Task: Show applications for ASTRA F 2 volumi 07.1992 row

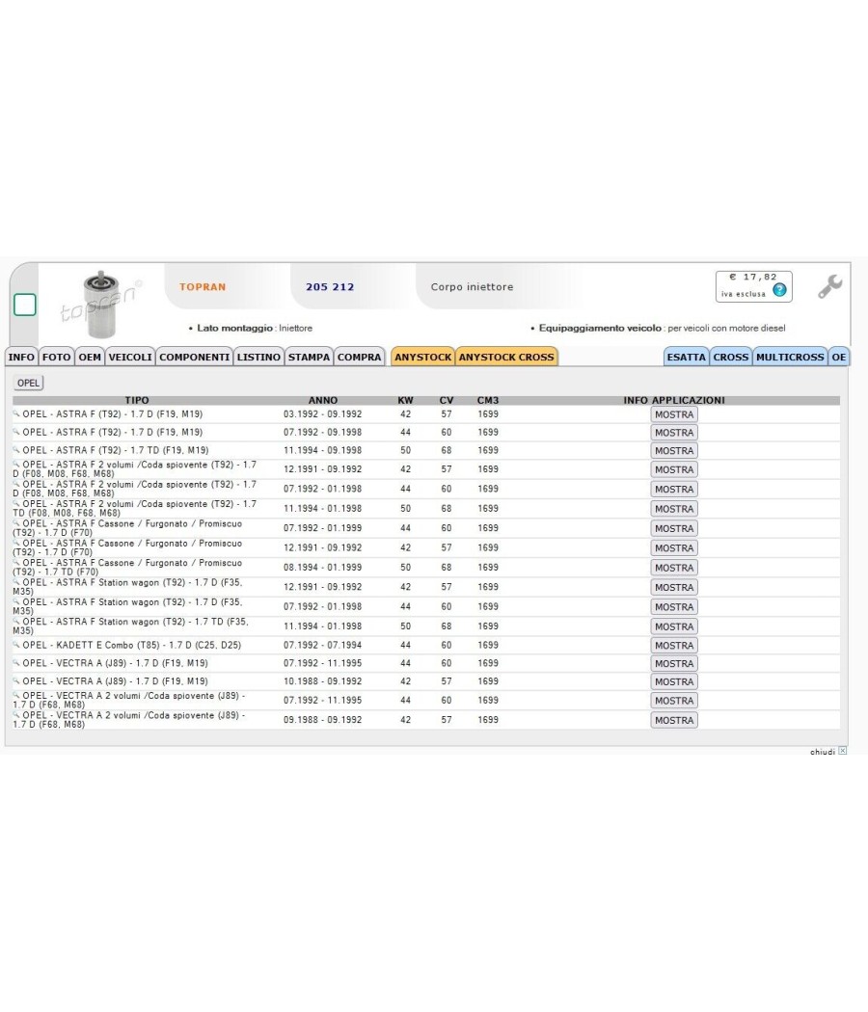Action: pyautogui.click(x=674, y=490)
